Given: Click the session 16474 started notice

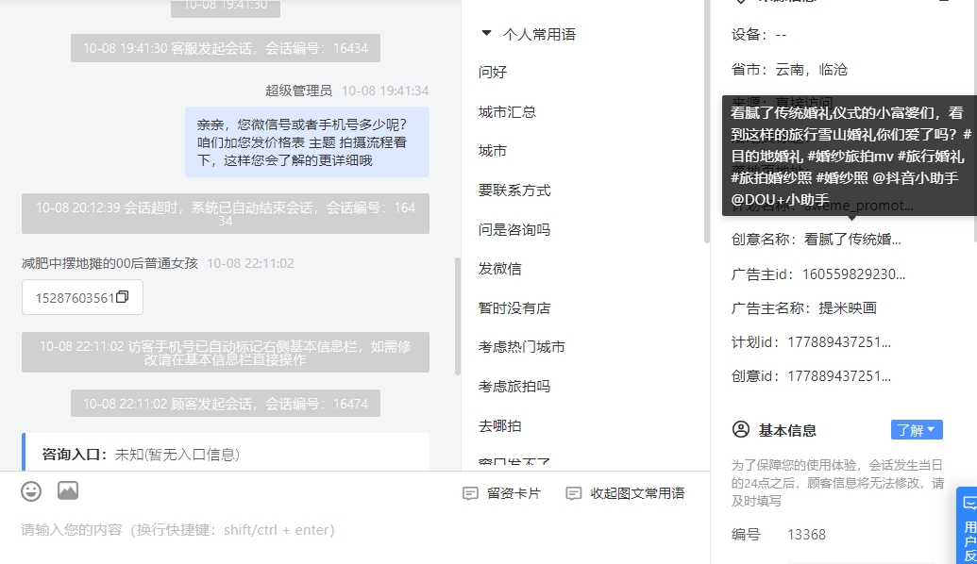Looking at the screenshot, I should [226, 404].
